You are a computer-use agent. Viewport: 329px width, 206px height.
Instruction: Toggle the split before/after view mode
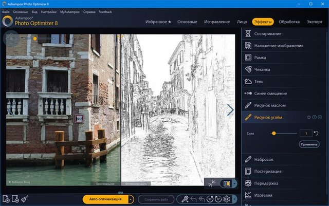(x=226, y=183)
